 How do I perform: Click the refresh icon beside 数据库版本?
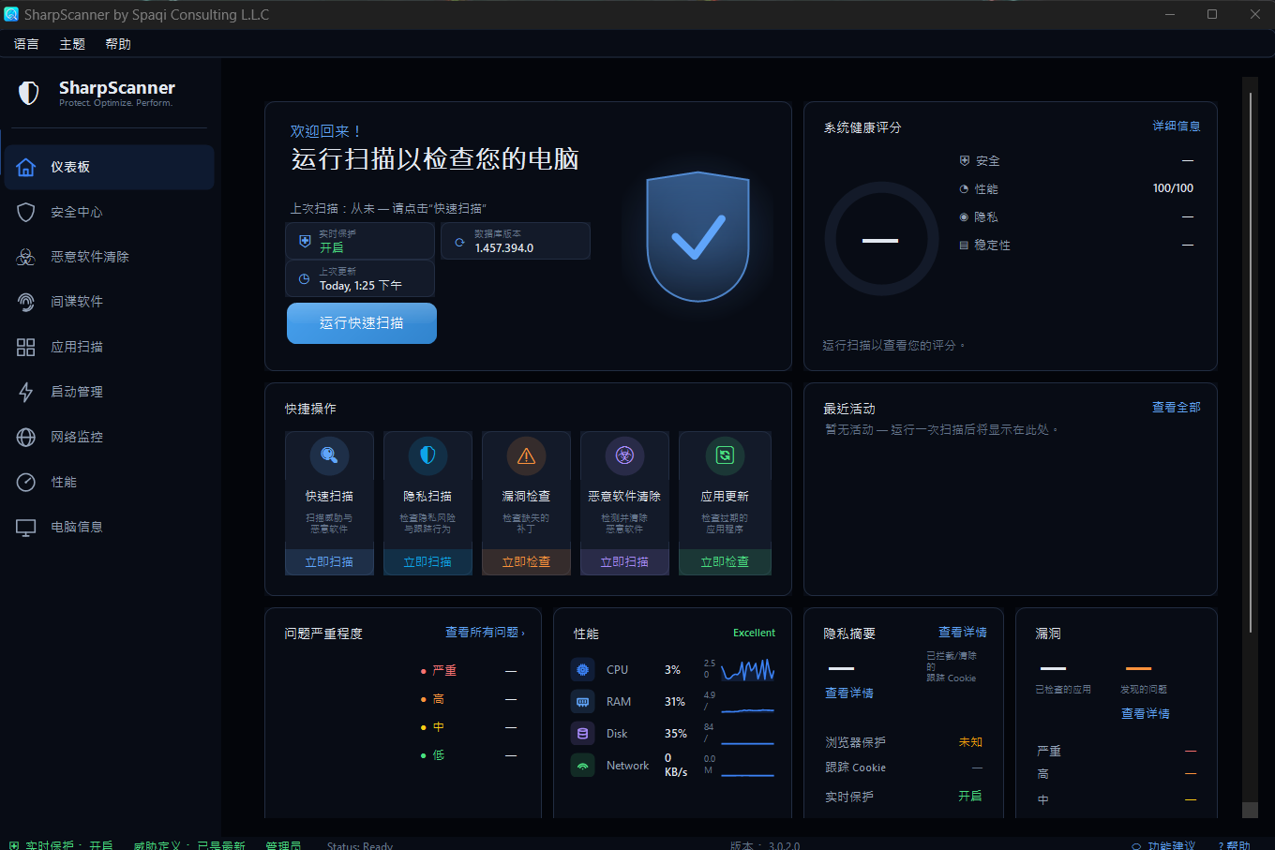coord(459,242)
